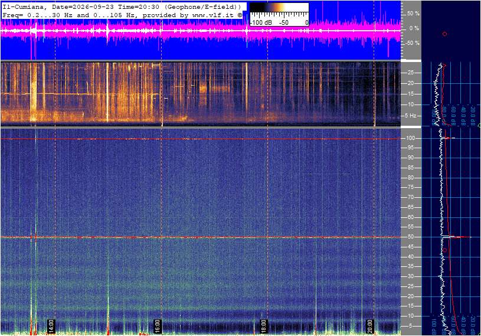481x336 pixels.
Task: Click the -50 % amplitude axis label
Action: pyautogui.click(x=413, y=43)
